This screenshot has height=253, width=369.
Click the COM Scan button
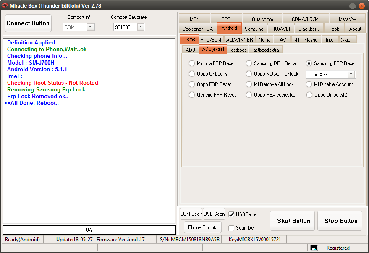pyautogui.click(x=191, y=214)
